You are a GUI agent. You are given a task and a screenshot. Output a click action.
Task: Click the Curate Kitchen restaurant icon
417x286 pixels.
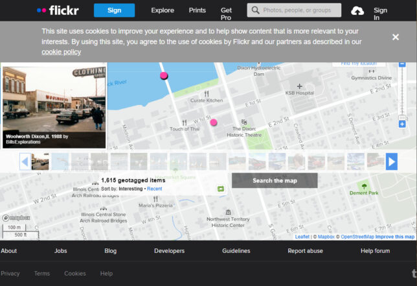pos(207,94)
